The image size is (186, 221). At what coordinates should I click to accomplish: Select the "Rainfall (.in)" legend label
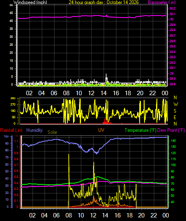(x=11, y=130)
